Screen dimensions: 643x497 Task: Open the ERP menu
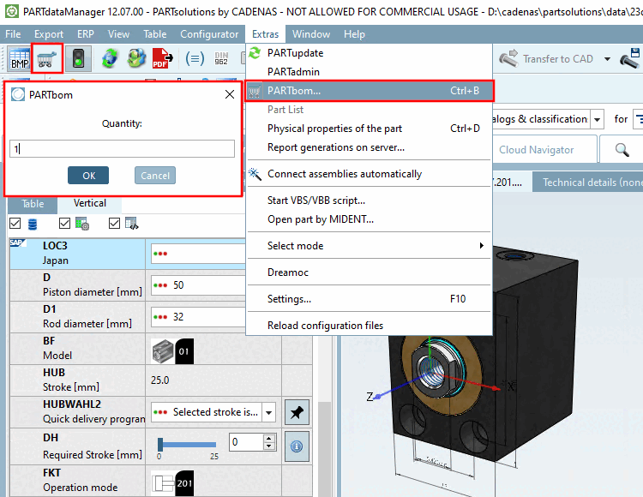pos(85,34)
